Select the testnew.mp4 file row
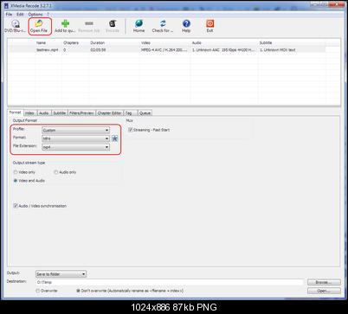 167,50
